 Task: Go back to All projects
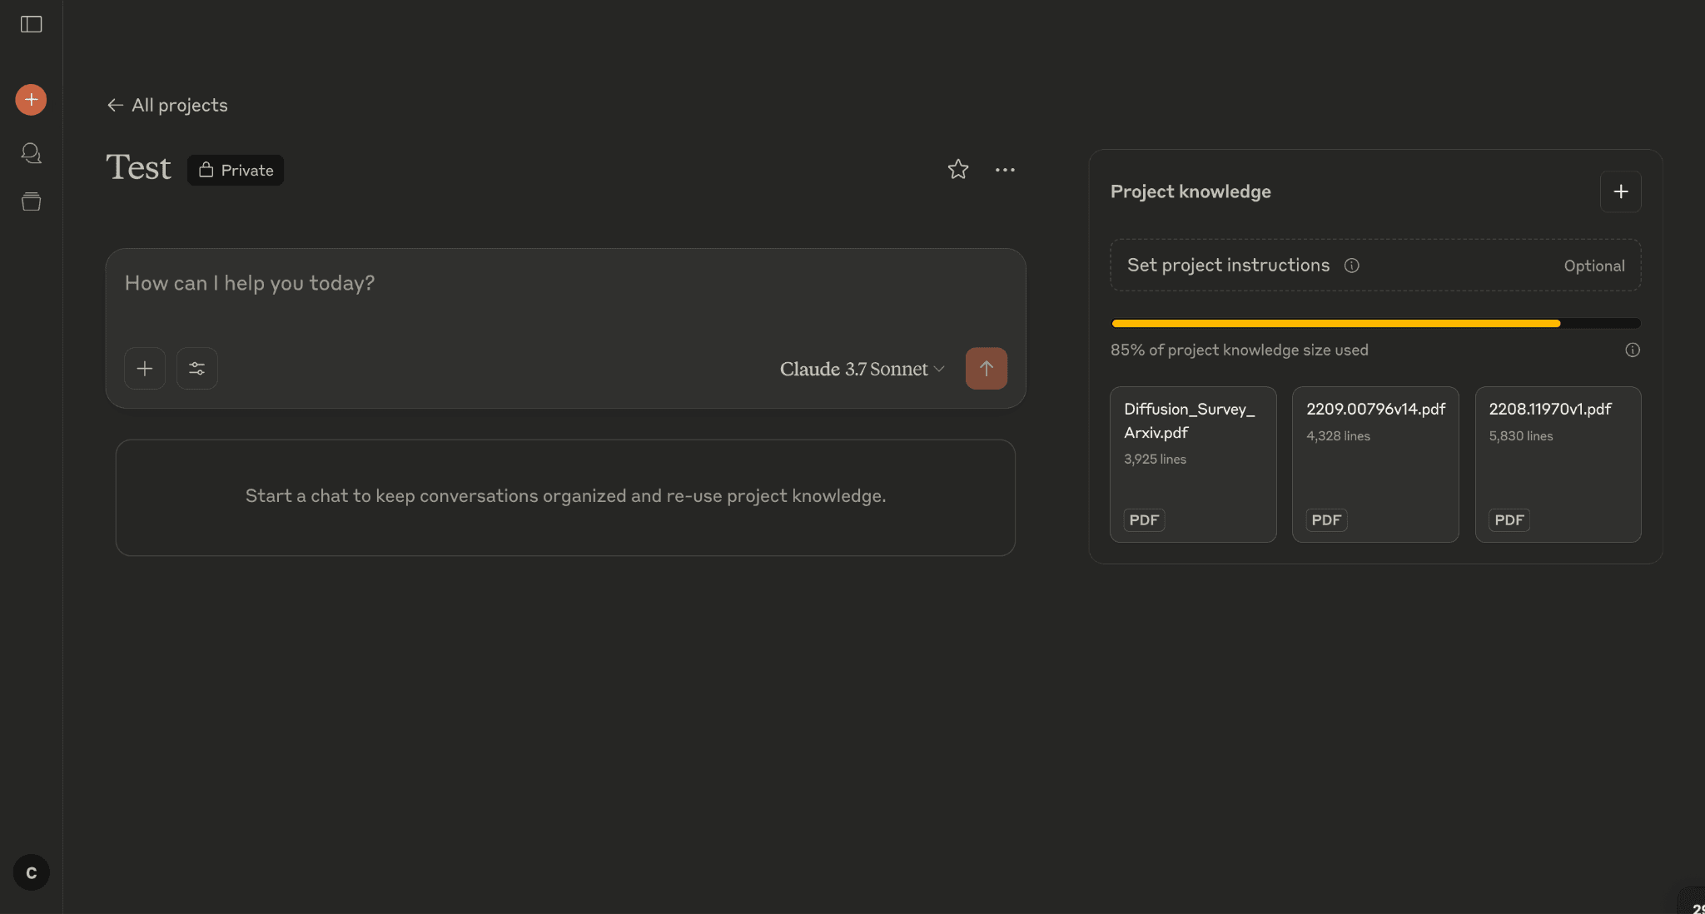pos(167,105)
